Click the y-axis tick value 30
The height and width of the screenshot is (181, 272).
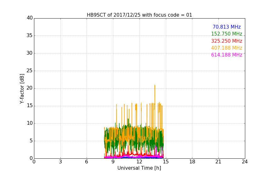[x=30, y=53]
